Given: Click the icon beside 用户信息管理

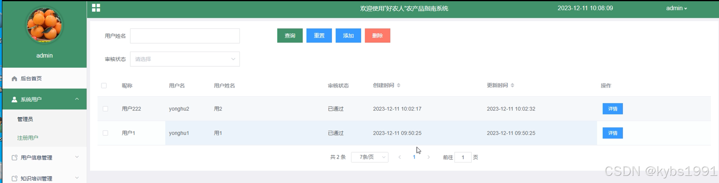Looking at the screenshot, I should tap(14, 158).
